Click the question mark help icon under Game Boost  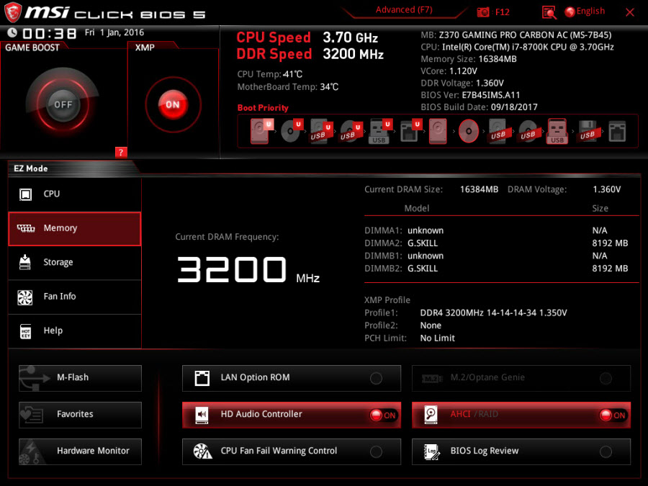tap(121, 152)
